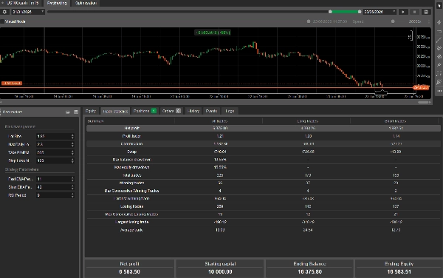This screenshot has height=278, width=443.
Task: Click the chart scale bracket icon
Action: coord(411,35)
